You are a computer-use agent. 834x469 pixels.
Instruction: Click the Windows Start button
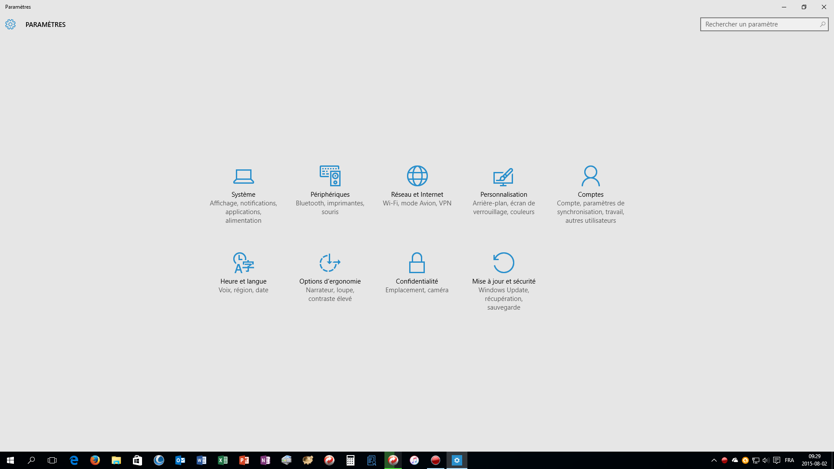point(10,460)
